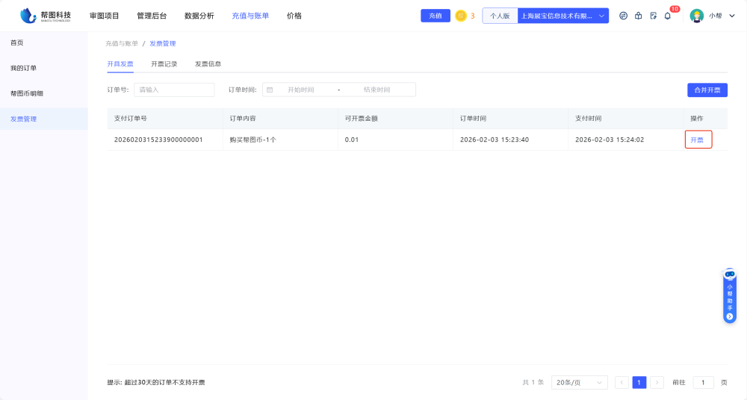Open the chat message icon in header
The width and height of the screenshot is (747, 400).
[x=623, y=16]
